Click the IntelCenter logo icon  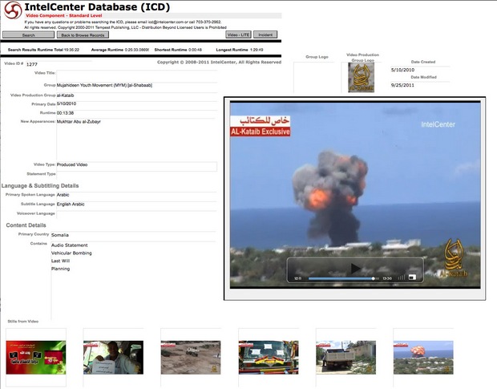[x=10, y=10]
